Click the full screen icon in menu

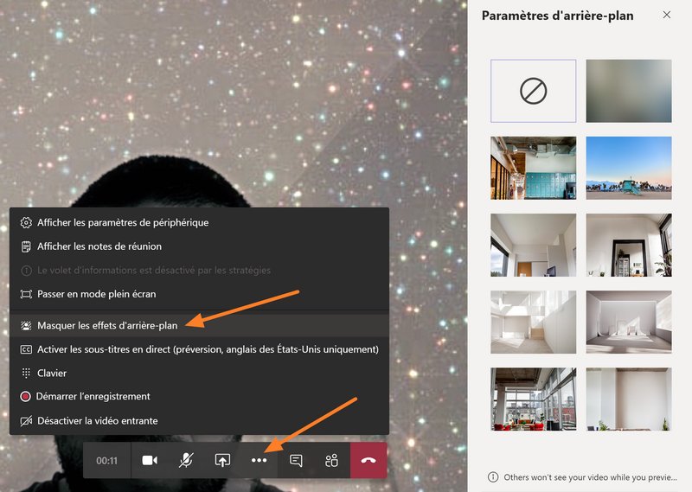[x=26, y=294]
